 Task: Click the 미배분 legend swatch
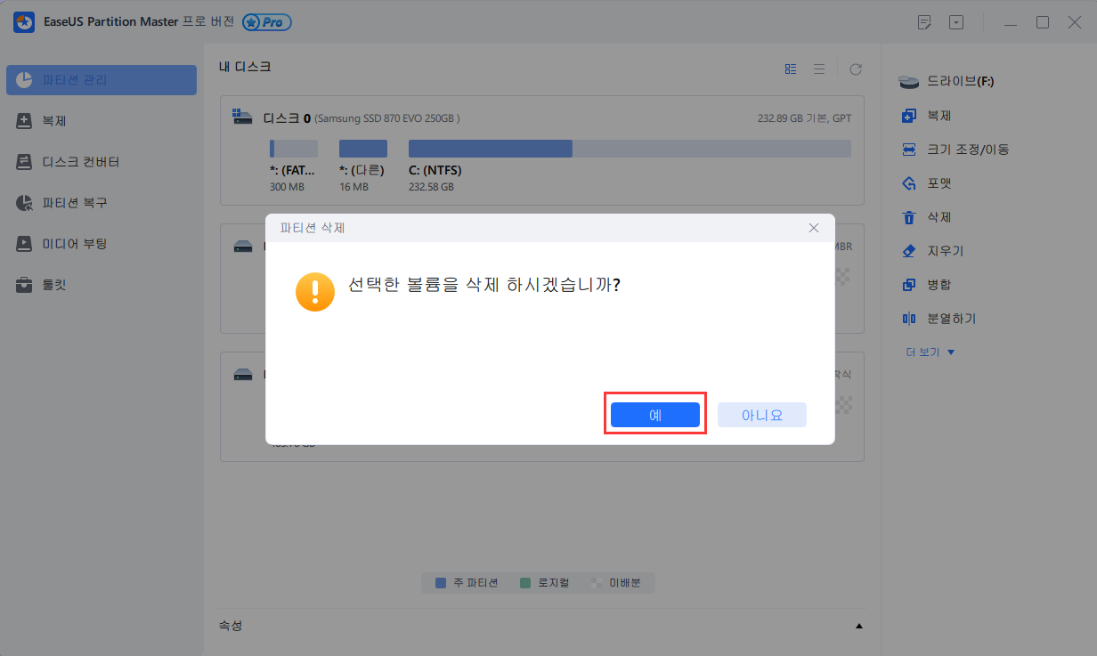pos(596,583)
